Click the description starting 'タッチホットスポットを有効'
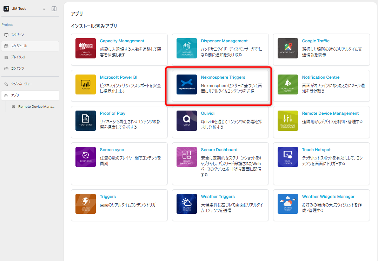Viewport: 378px width, 261px height. (332, 161)
